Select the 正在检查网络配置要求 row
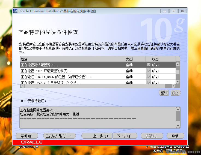 (x=98, y=65)
